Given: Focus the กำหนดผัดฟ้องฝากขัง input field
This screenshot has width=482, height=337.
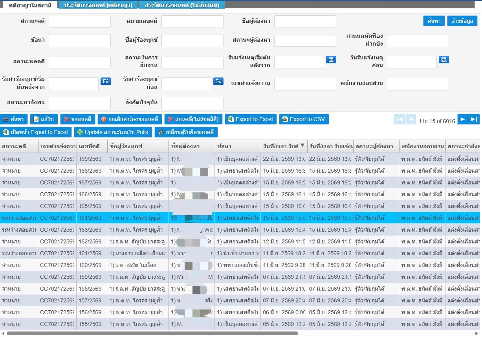Looking at the screenshot, I should tap(418, 41).
